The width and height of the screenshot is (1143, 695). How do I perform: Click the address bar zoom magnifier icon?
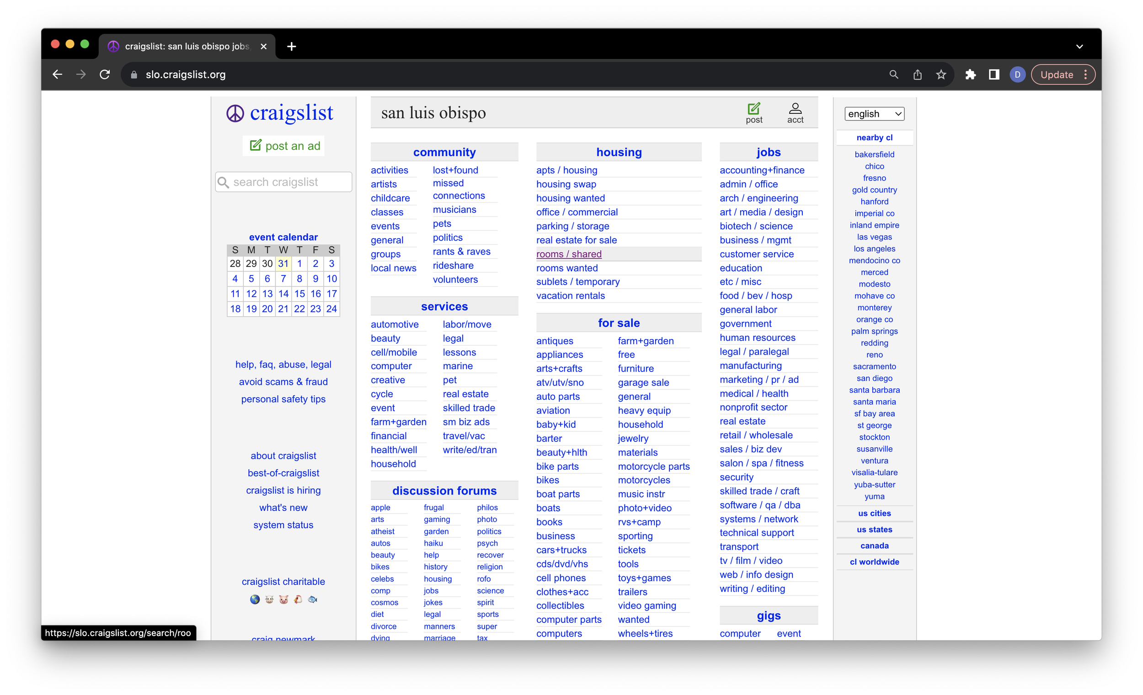[893, 74]
